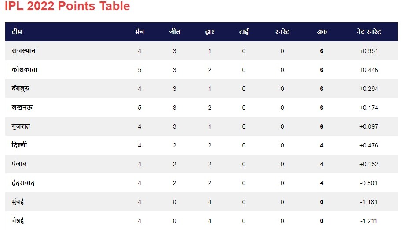Select the हार column header
Screen dimensions: 403x230
coord(210,32)
